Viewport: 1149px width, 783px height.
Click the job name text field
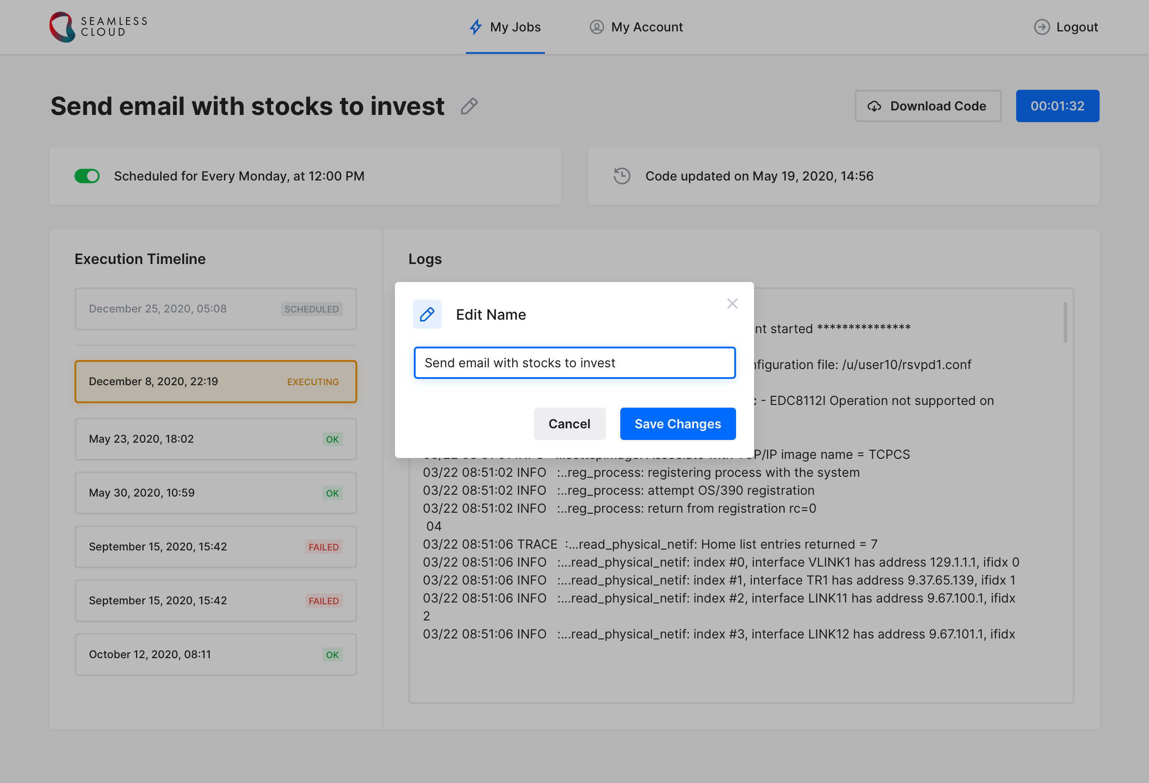(574, 363)
